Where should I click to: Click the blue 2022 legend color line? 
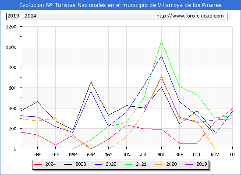point(98,164)
